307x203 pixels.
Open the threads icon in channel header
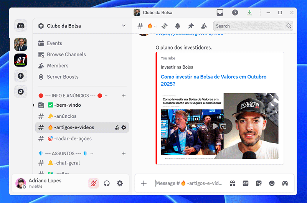(x=165, y=26)
